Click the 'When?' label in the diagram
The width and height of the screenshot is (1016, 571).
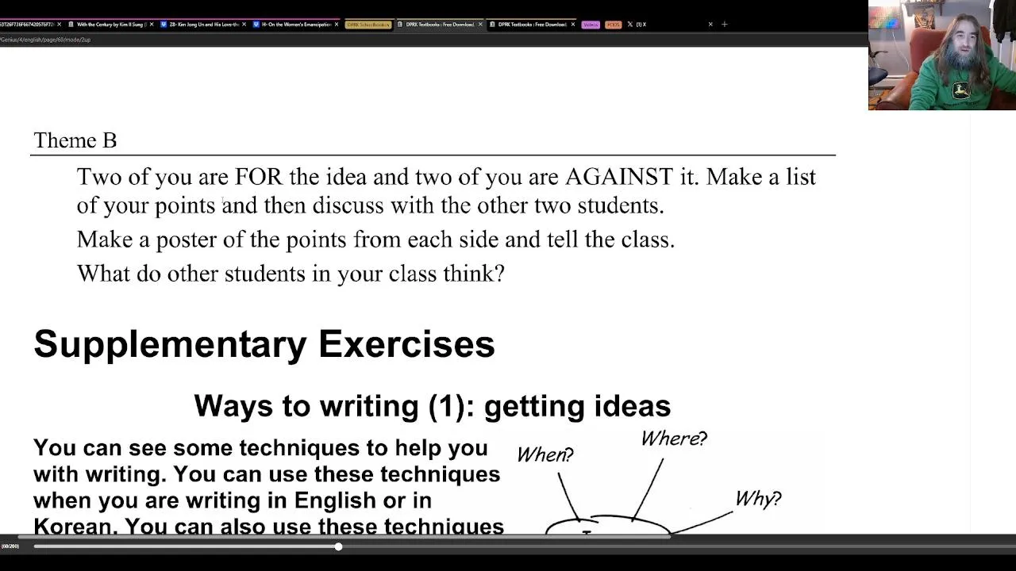click(x=545, y=454)
